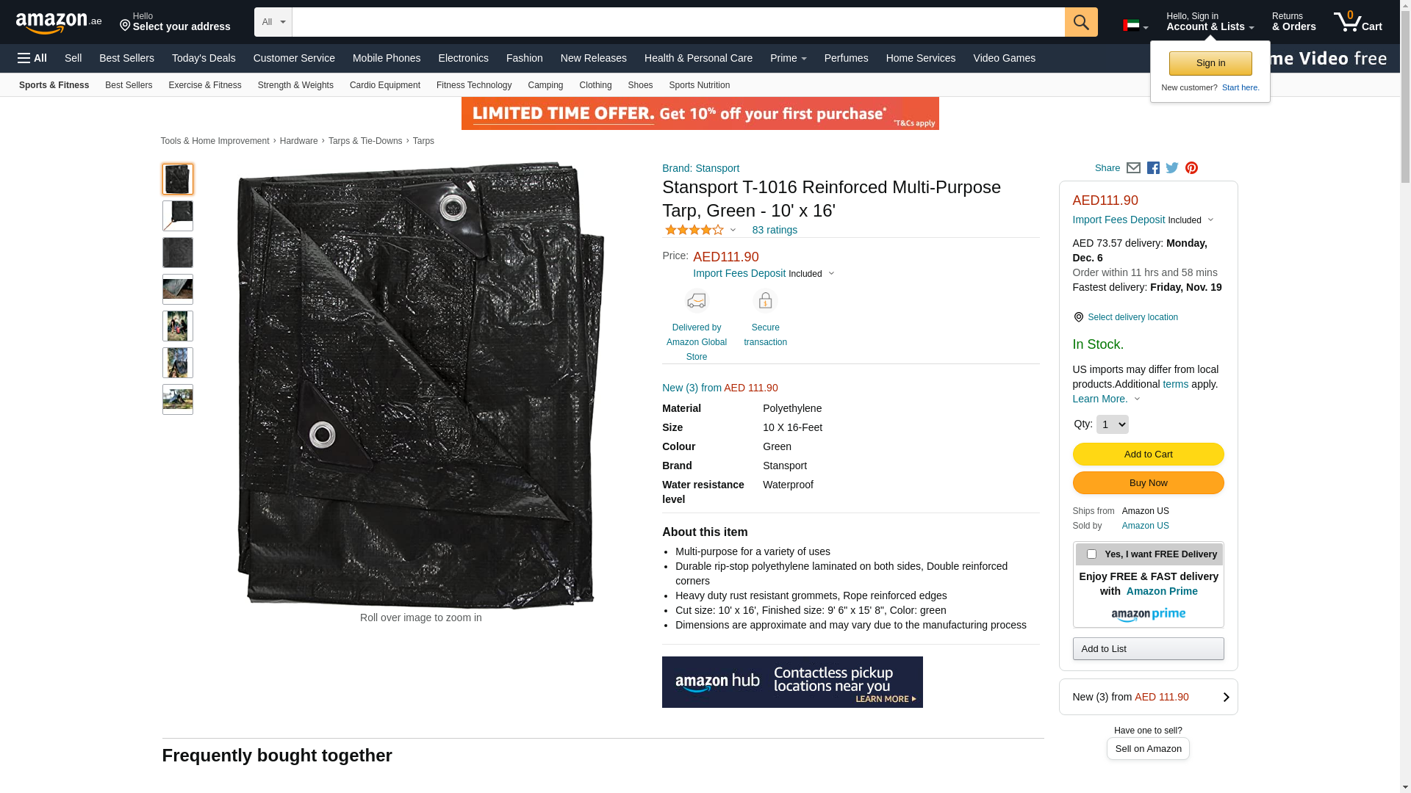Click the magnifying glass search button
Viewport: 1411px width, 793px height.
pyautogui.click(x=1080, y=22)
